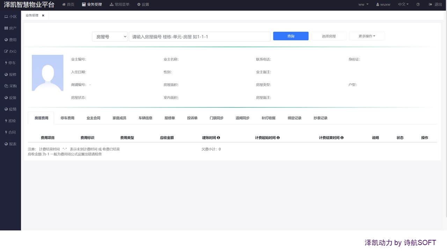Expand the 更多操作 dropdown button
Image resolution: width=447 pixels, height=251 pixels.
coord(367,36)
